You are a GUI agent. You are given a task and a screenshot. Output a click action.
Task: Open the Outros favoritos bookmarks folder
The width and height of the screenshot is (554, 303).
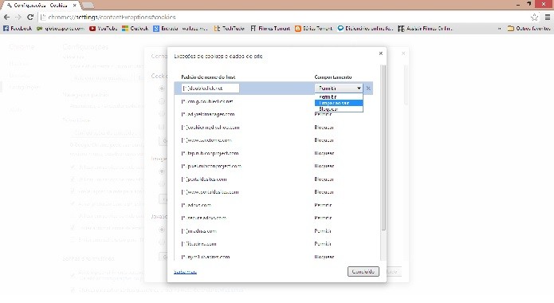(x=529, y=28)
